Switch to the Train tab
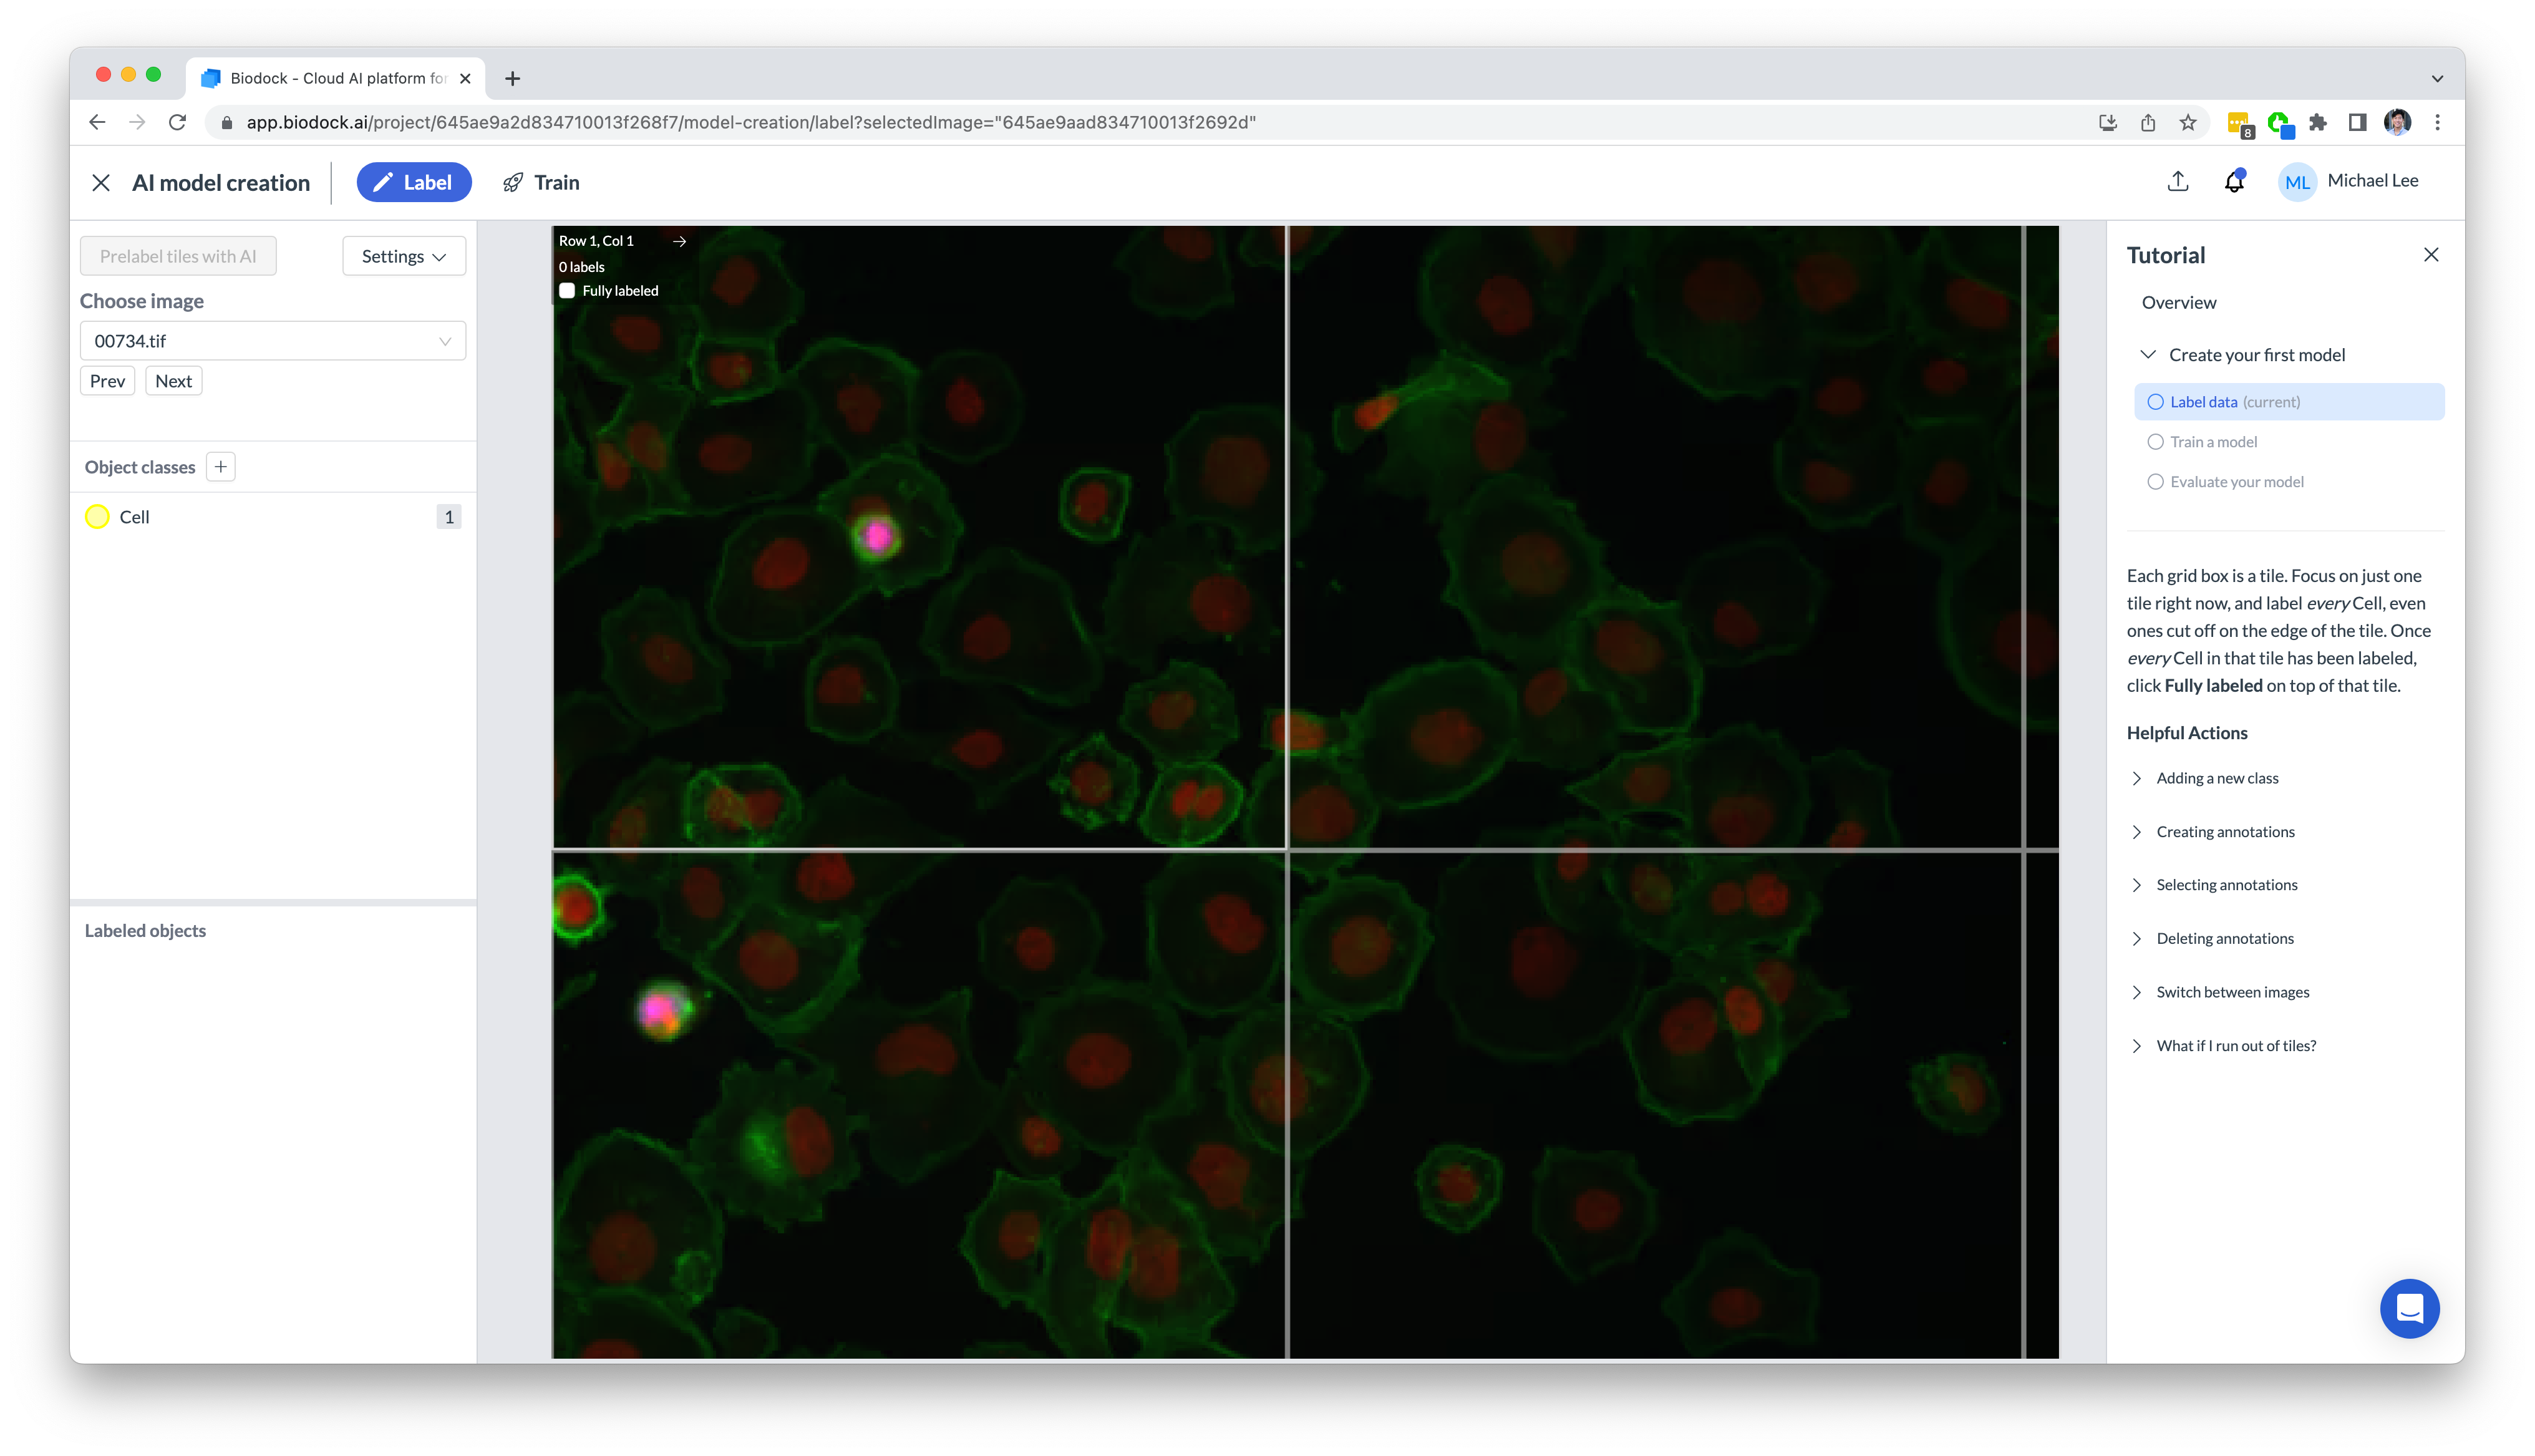The height and width of the screenshot is (1456, 2535). click(x=541, y=182)
